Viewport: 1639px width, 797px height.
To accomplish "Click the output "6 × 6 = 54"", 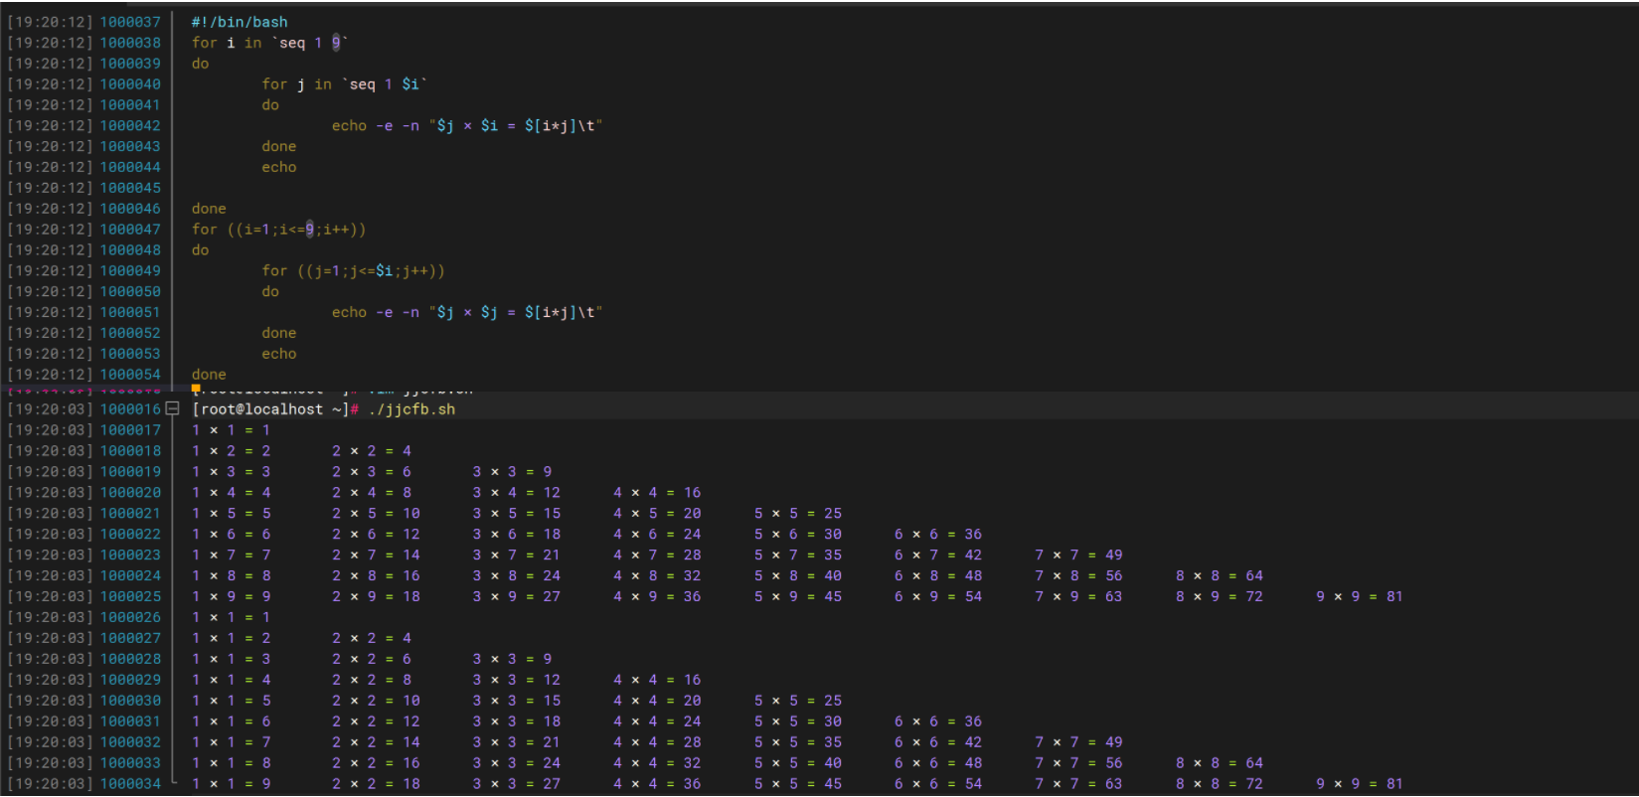I will coord(938,784).
